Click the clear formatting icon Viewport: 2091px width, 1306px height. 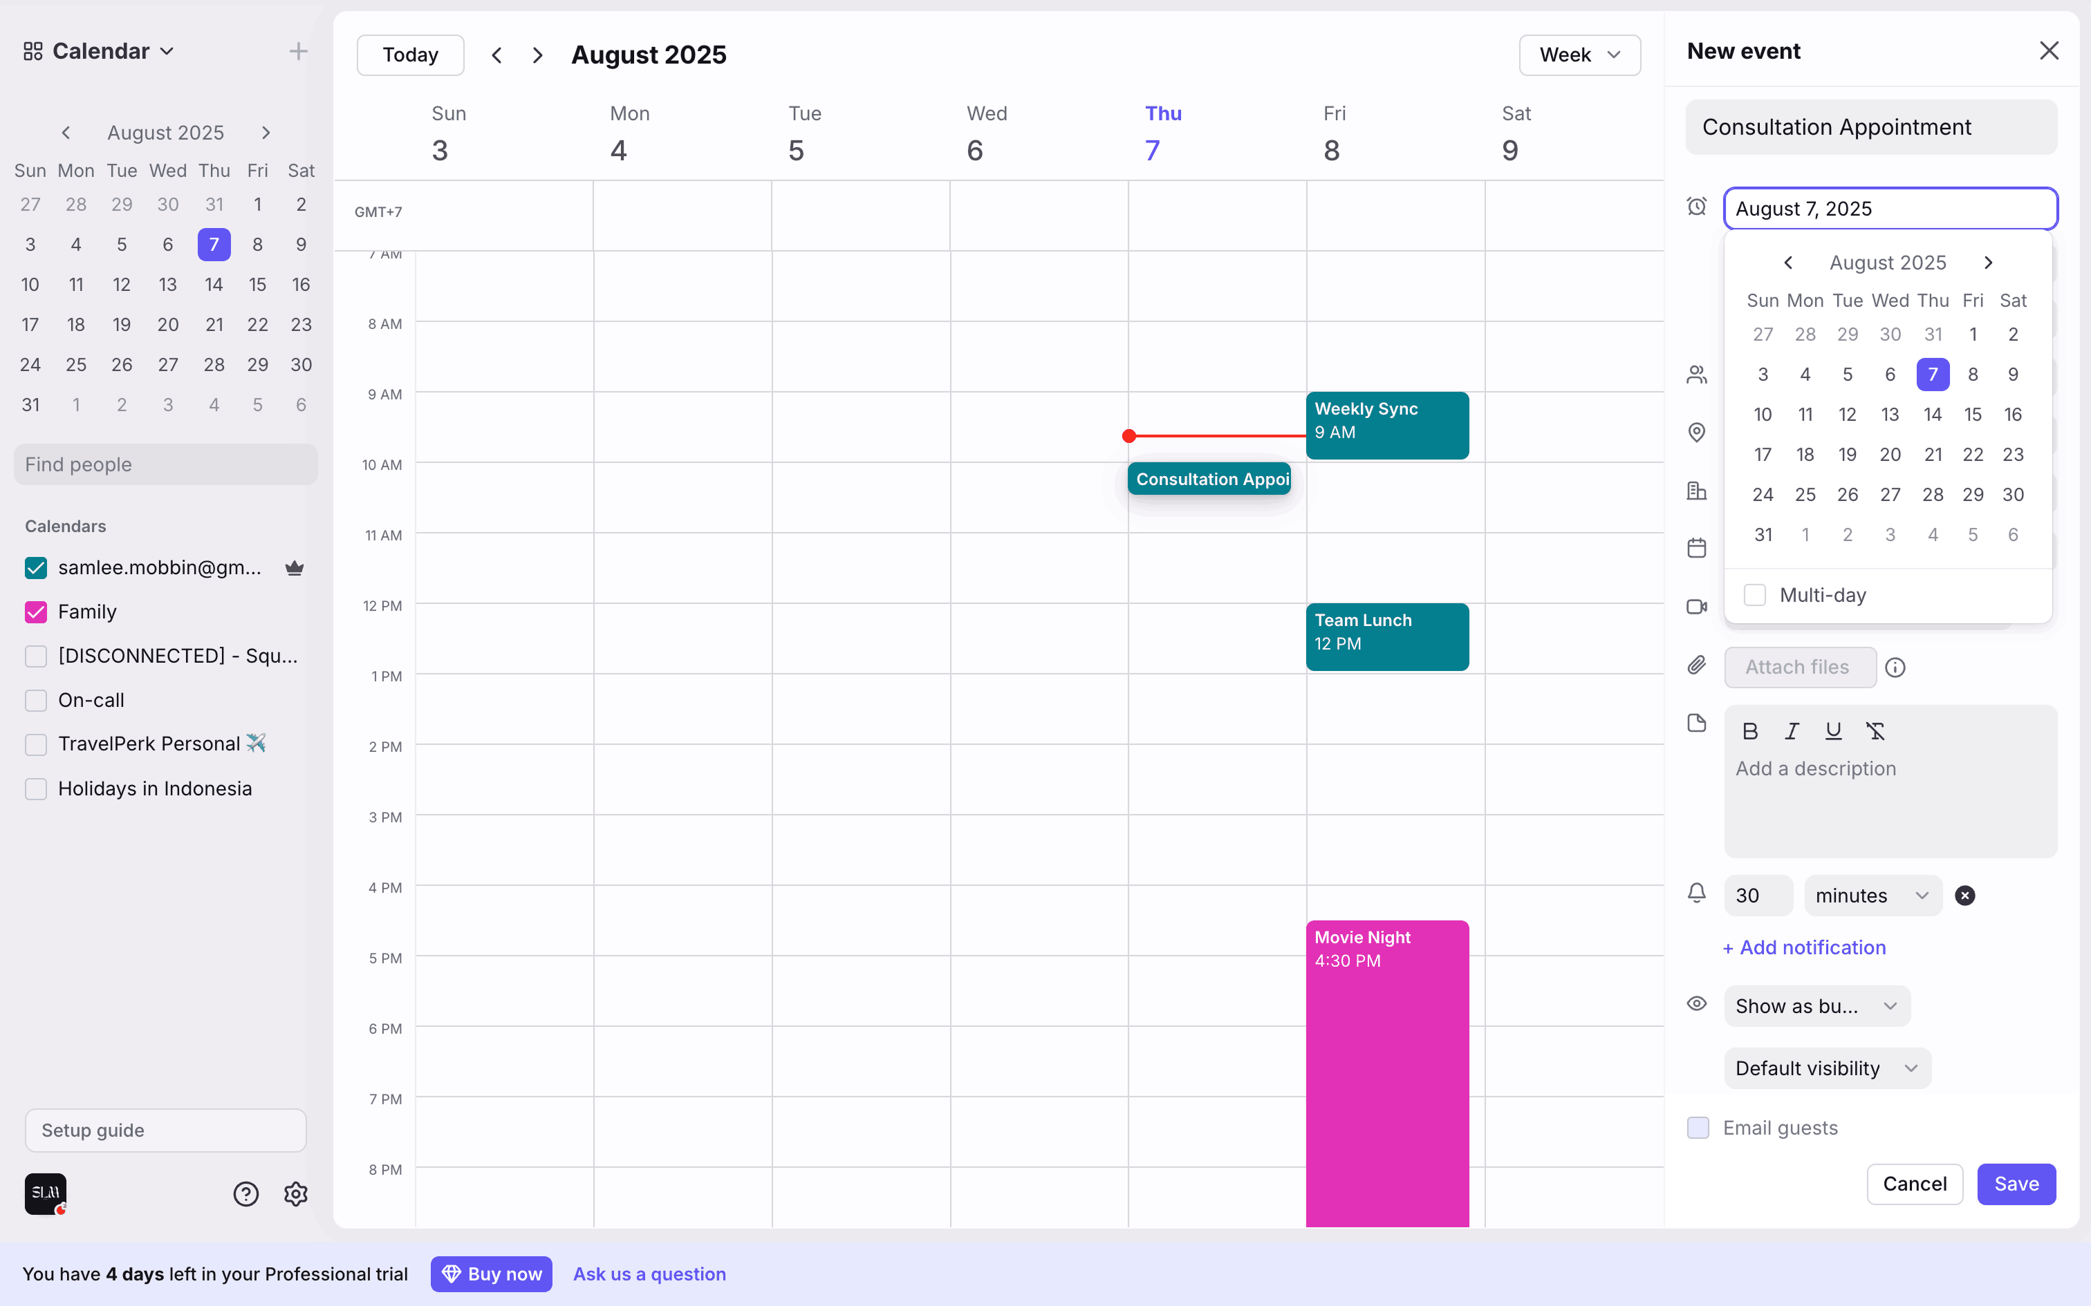click(1874, 732)
